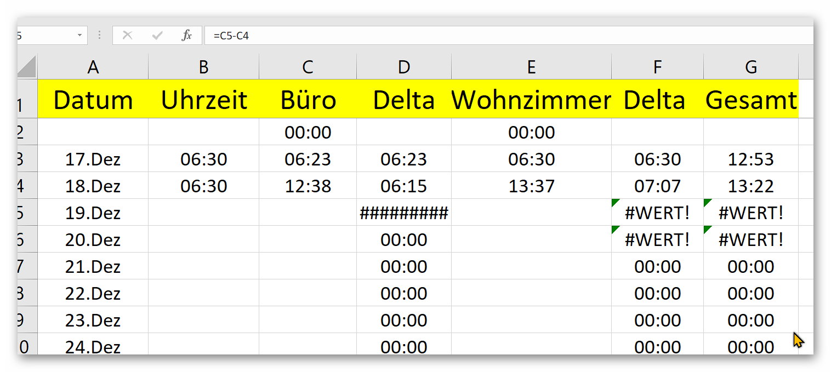The height and width of the screenshot is (372, 831).
Task: Click the Enter checkmark formula bar icon
Action: point(157,36)
